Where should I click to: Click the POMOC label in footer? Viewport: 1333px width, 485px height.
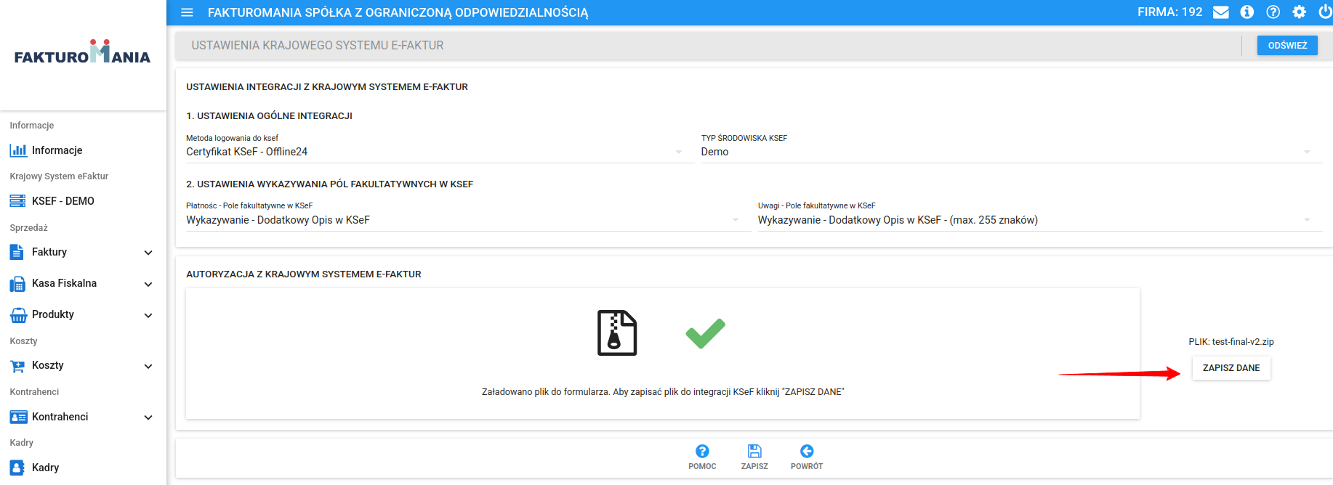pyautogui.click(x=702, y=466)
